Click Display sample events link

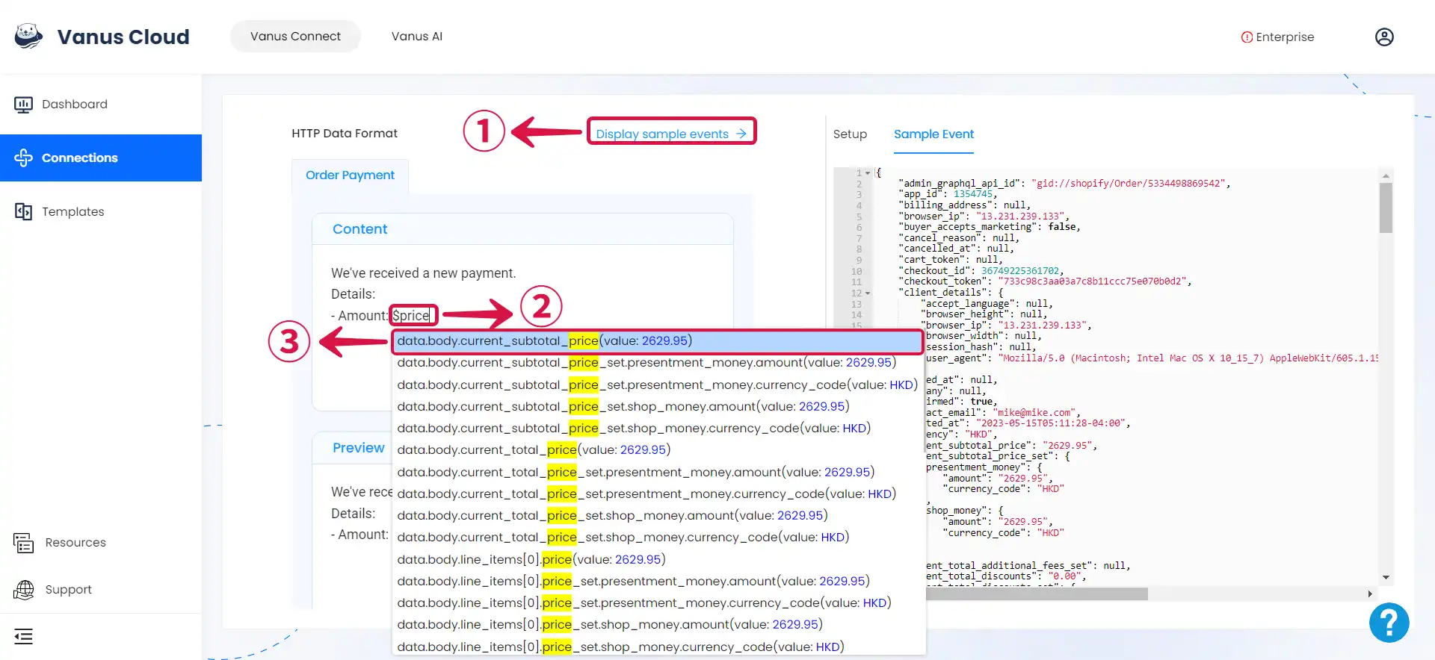click(671, 134)
